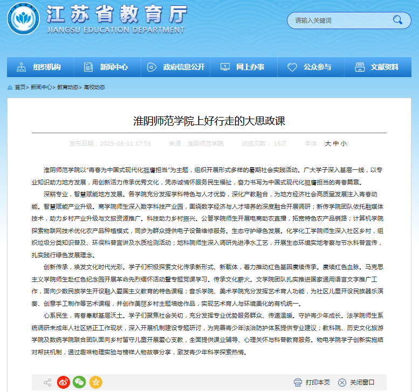Click the article title 淮阴师范学院上好行走的大思政课
Image resolution: width=419 pixels, height=392 pixels.
[209, 121]
